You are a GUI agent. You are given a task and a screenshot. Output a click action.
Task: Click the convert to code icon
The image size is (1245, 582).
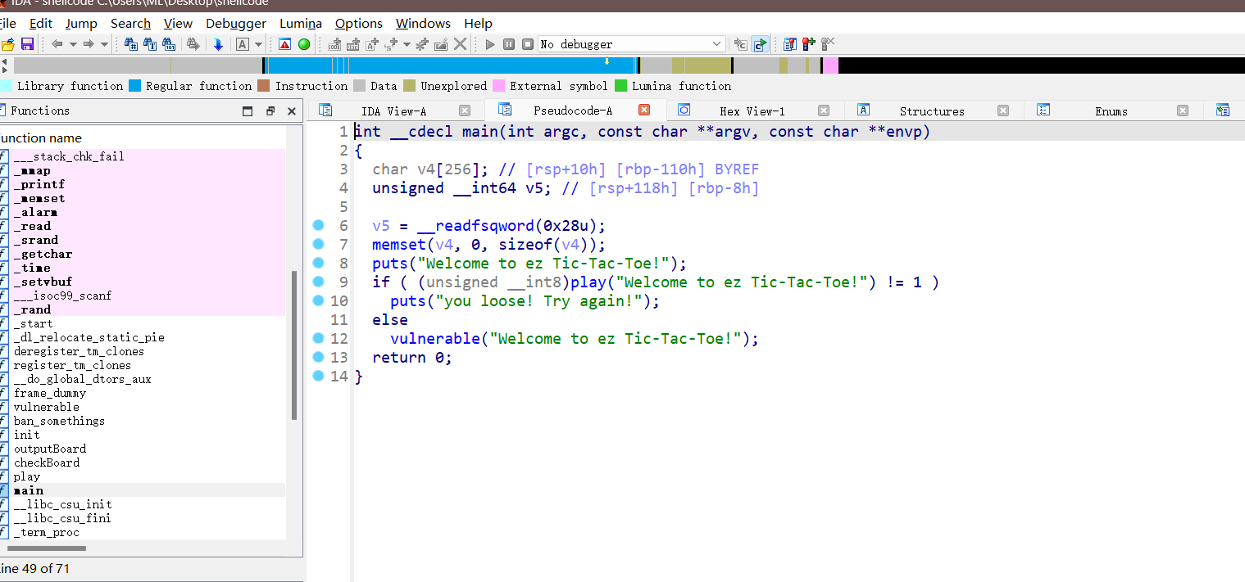pos(334,44)
